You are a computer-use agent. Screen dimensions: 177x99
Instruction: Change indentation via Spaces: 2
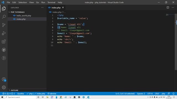[141, 94]
